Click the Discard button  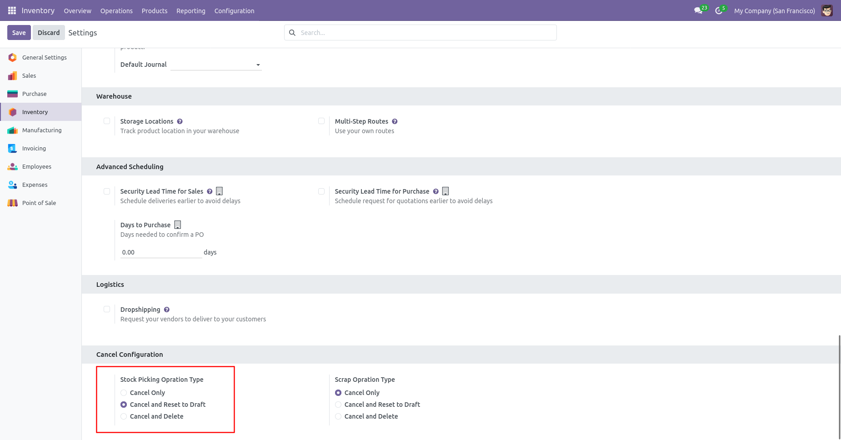tap(49, 33)
